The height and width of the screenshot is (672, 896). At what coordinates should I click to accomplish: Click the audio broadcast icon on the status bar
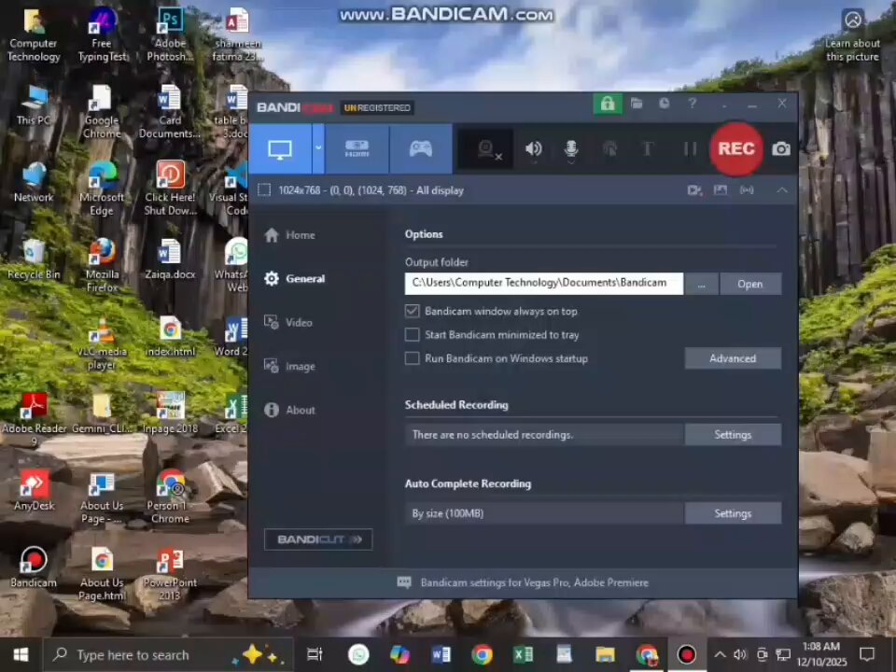[x=747, y=190]
